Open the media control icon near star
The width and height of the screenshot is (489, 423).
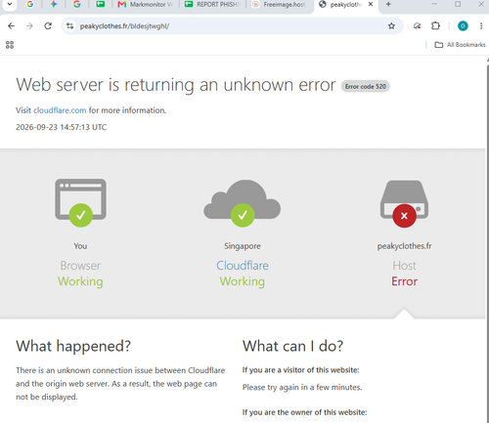pos(417,26)
